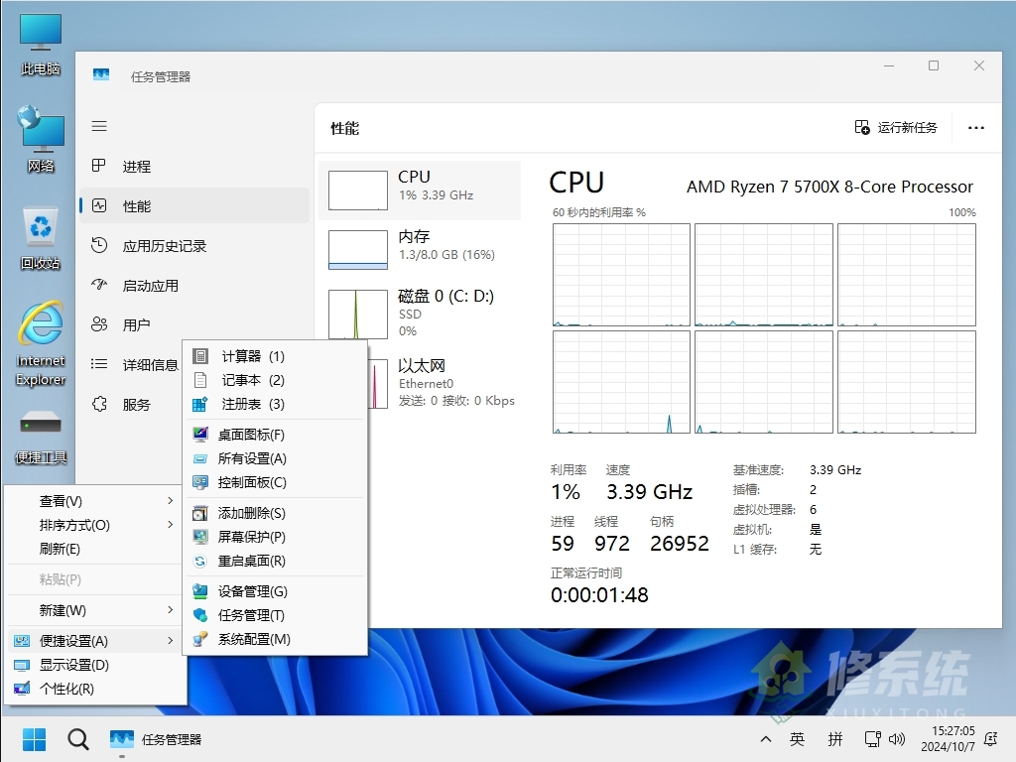Open 控制面板 from the context menu

(251, 483)
